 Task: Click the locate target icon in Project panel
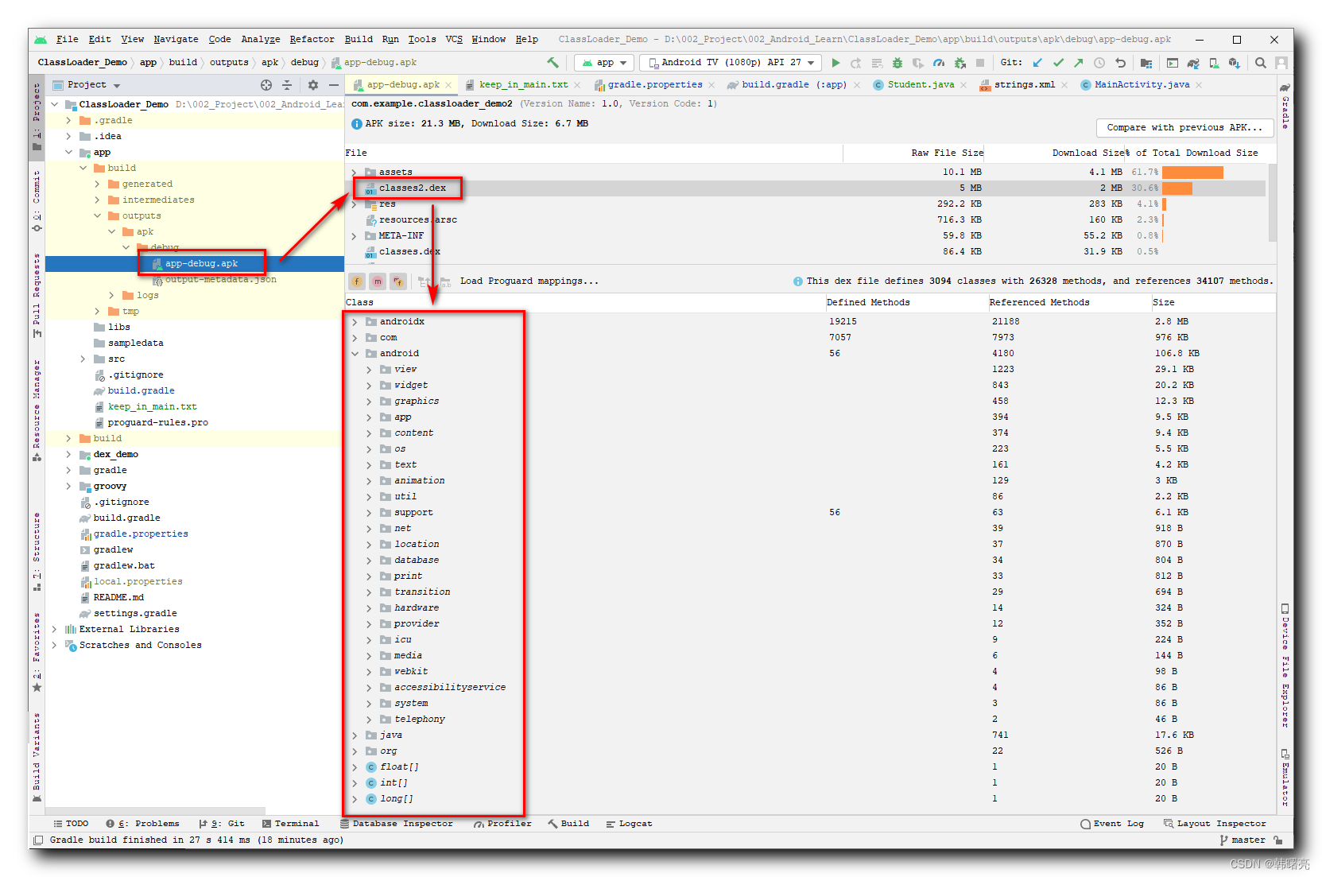(266, 84)
